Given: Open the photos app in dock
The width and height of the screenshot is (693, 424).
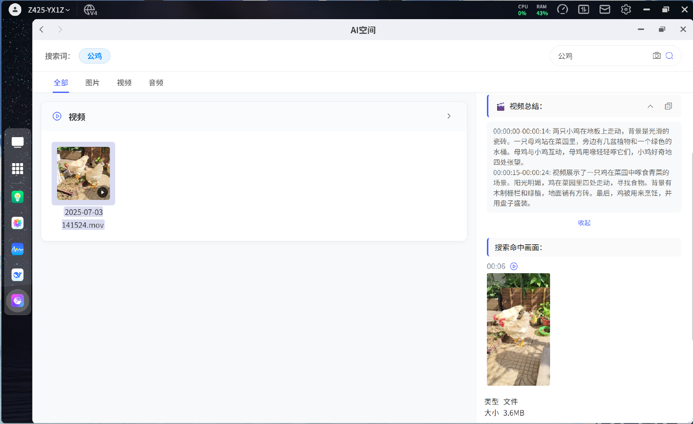Looking at the screenshot, I should (x=17, y=223).
